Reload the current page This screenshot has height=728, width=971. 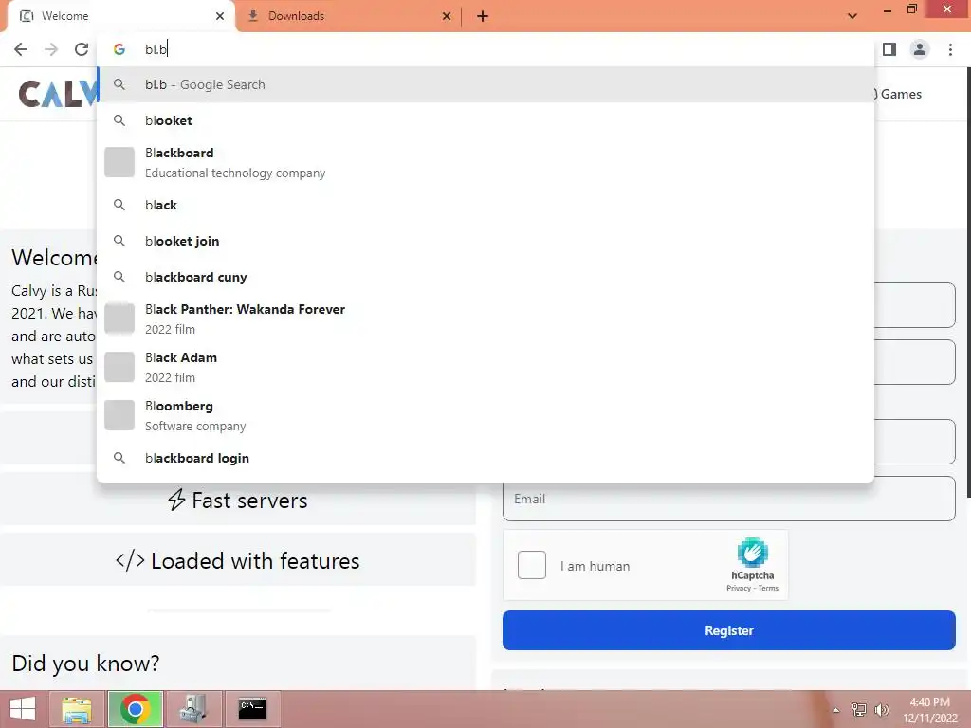point(82,49)
